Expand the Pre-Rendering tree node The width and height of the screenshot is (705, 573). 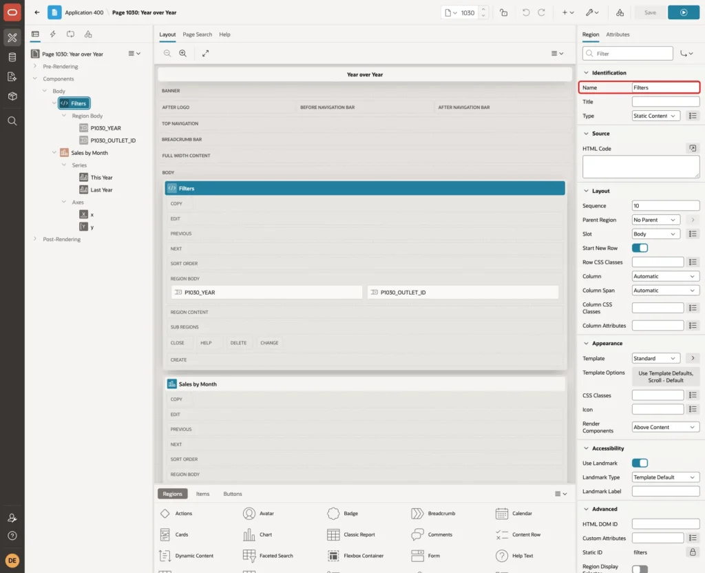click(35, 66)
